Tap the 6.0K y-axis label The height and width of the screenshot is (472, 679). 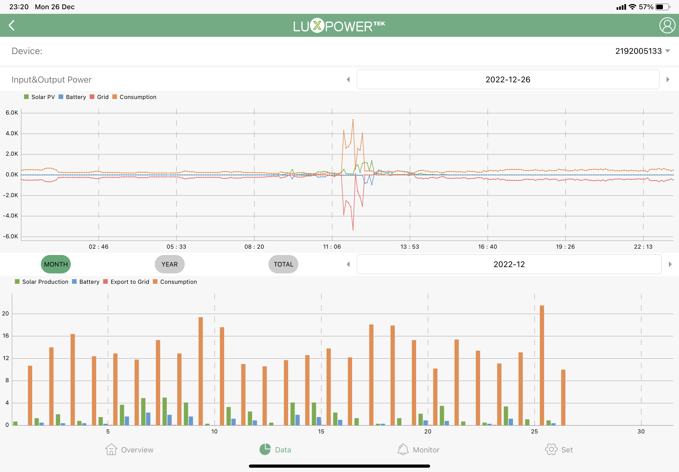pyautogui.click(x=12, y=113)
